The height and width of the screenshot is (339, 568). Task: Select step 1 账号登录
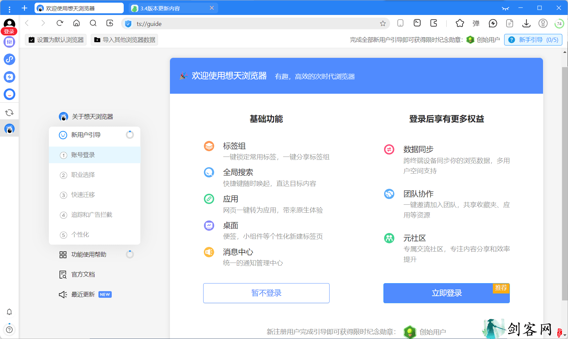click(95, 155)
